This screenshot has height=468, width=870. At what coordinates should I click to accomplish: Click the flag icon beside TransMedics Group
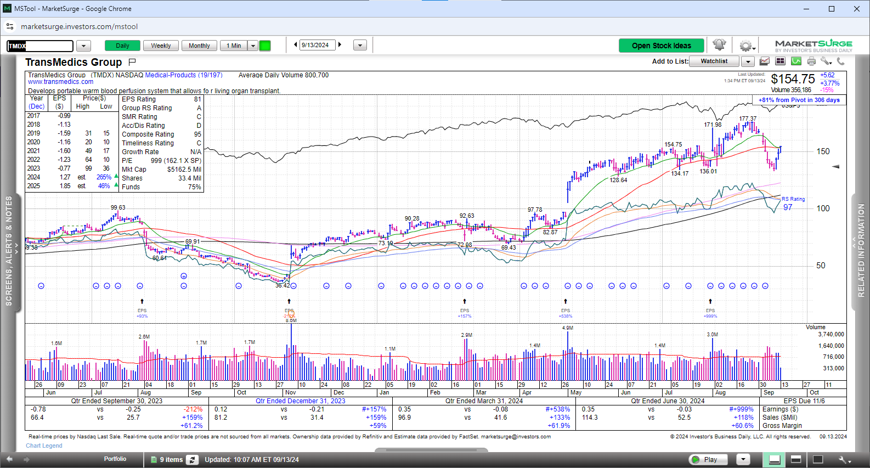pyautogui.click(x=132, y=62)
